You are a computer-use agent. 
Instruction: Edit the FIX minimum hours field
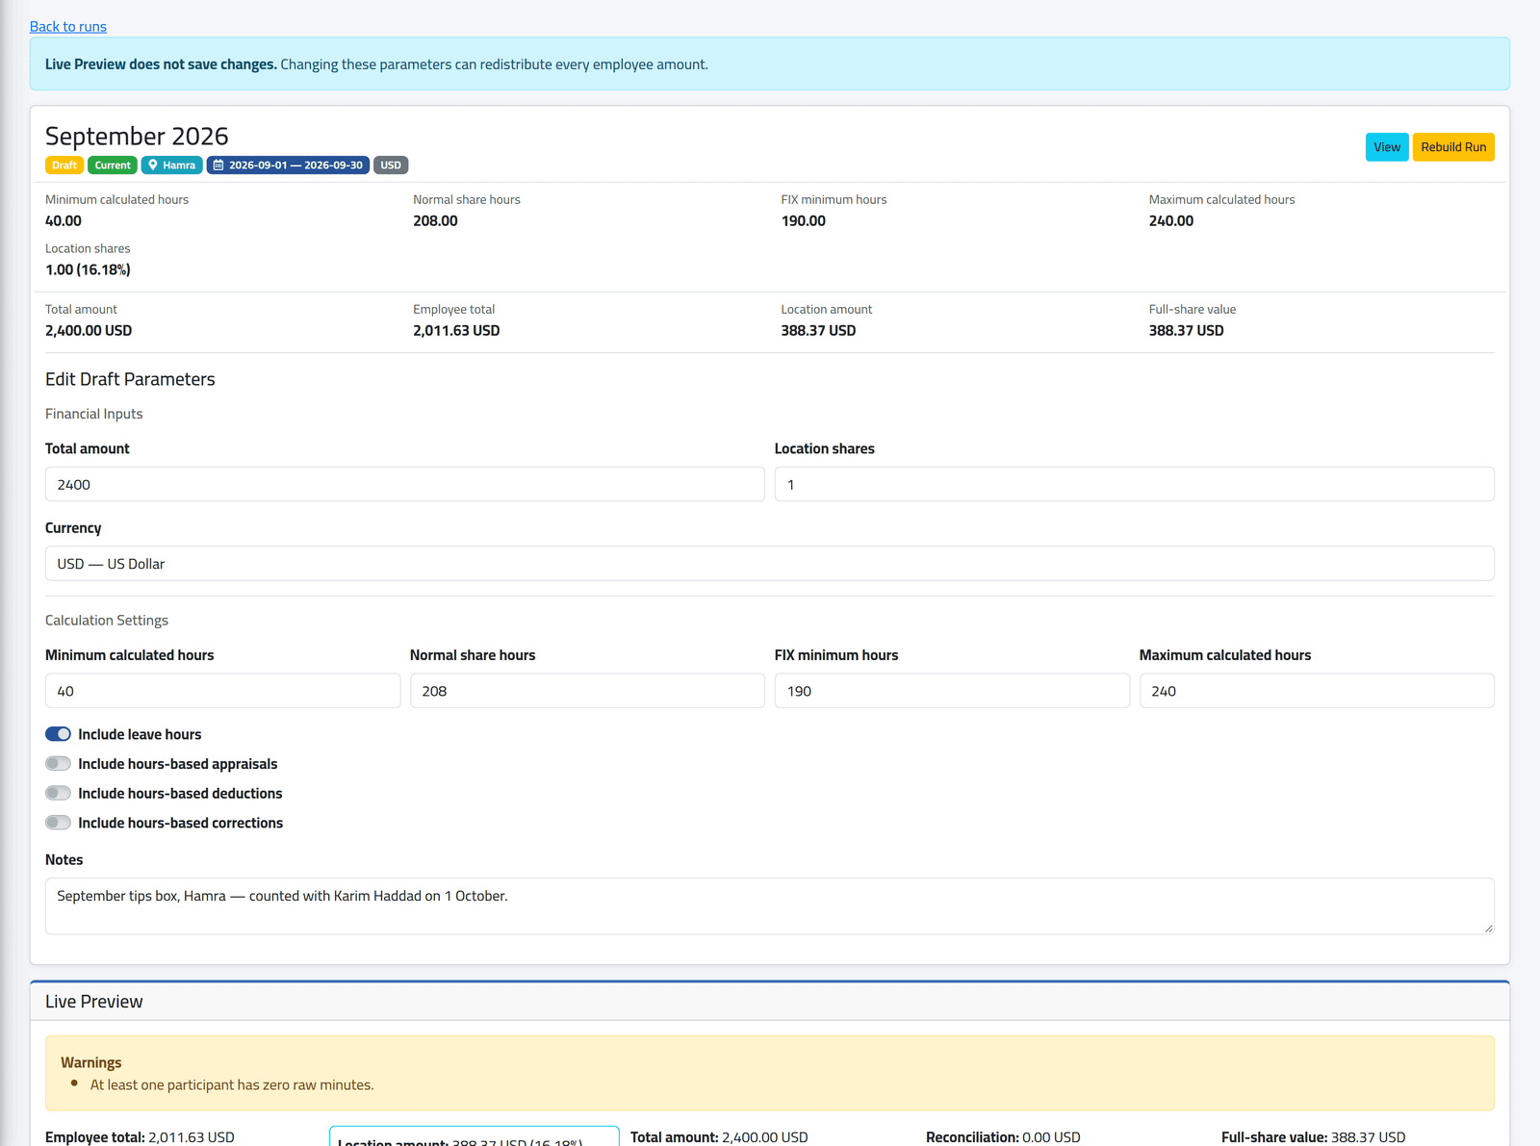pyautogui.click(x=952, y=691)
